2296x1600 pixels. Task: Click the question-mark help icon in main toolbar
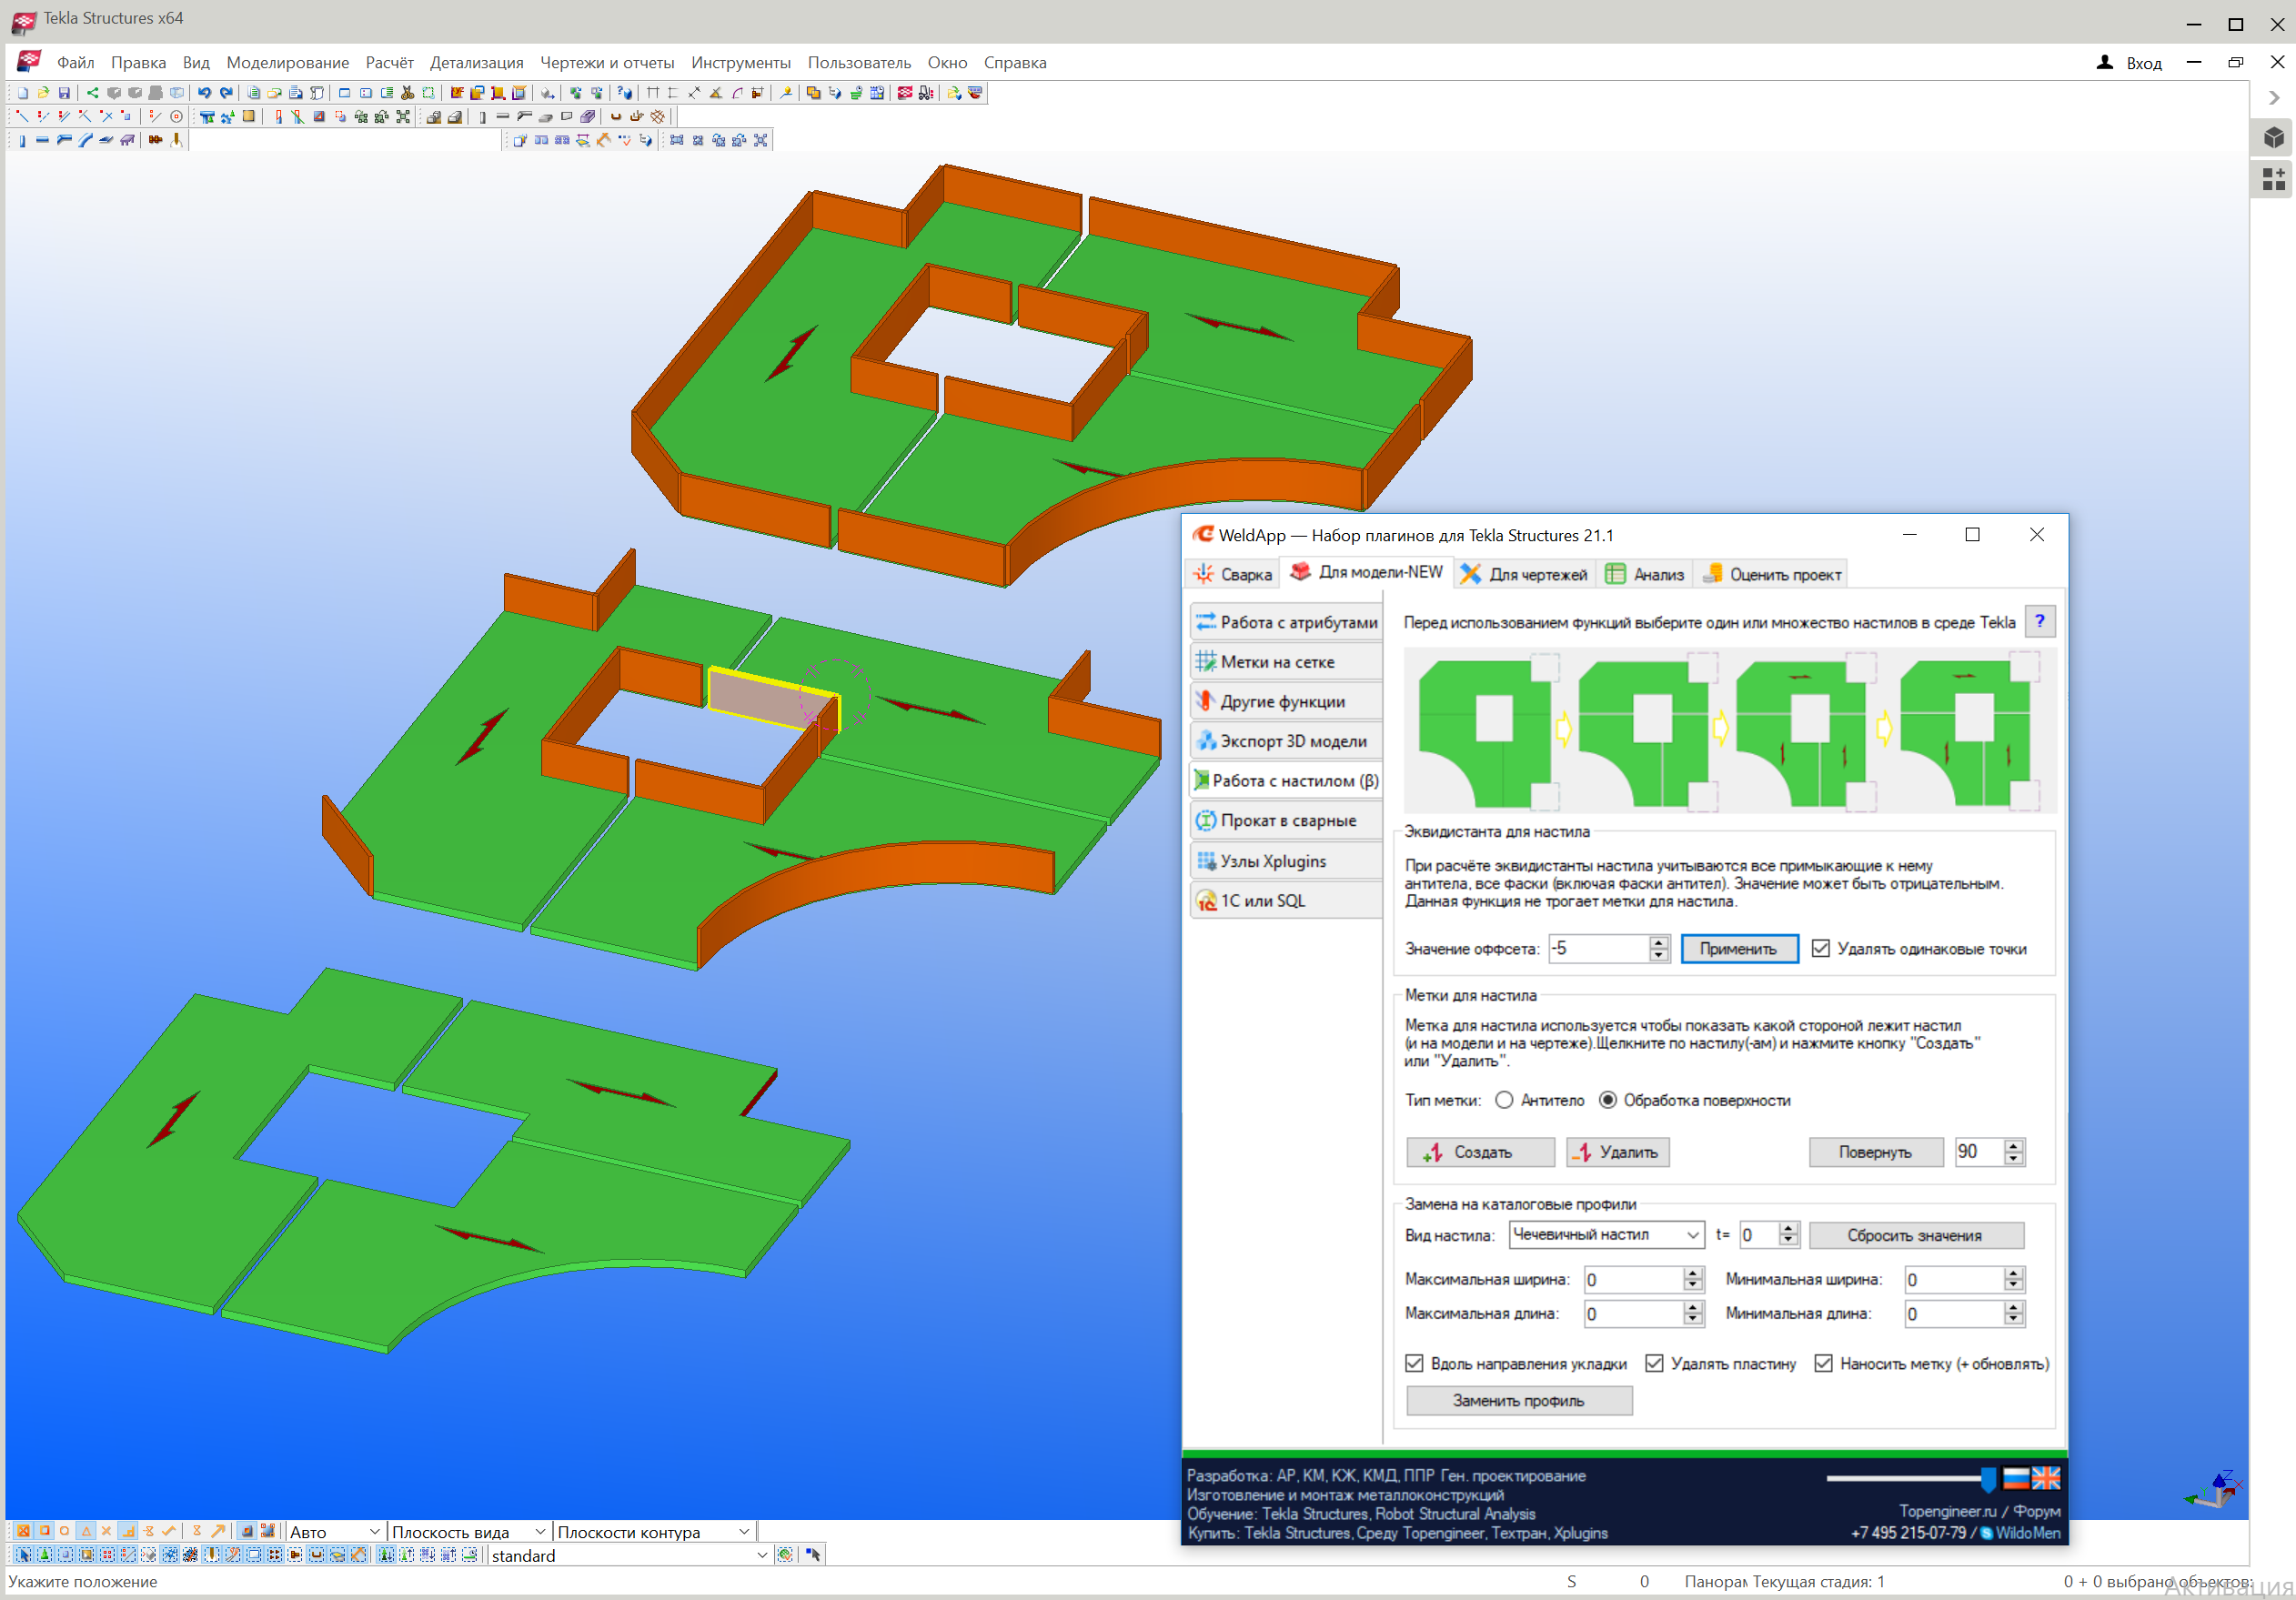pos(624,93)
